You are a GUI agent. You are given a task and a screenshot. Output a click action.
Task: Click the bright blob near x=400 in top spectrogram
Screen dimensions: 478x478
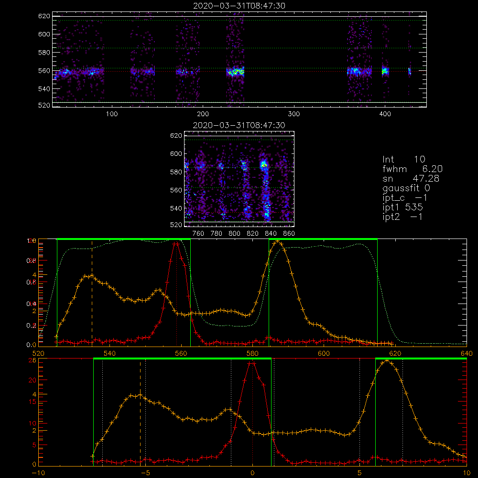click(385, 71)
